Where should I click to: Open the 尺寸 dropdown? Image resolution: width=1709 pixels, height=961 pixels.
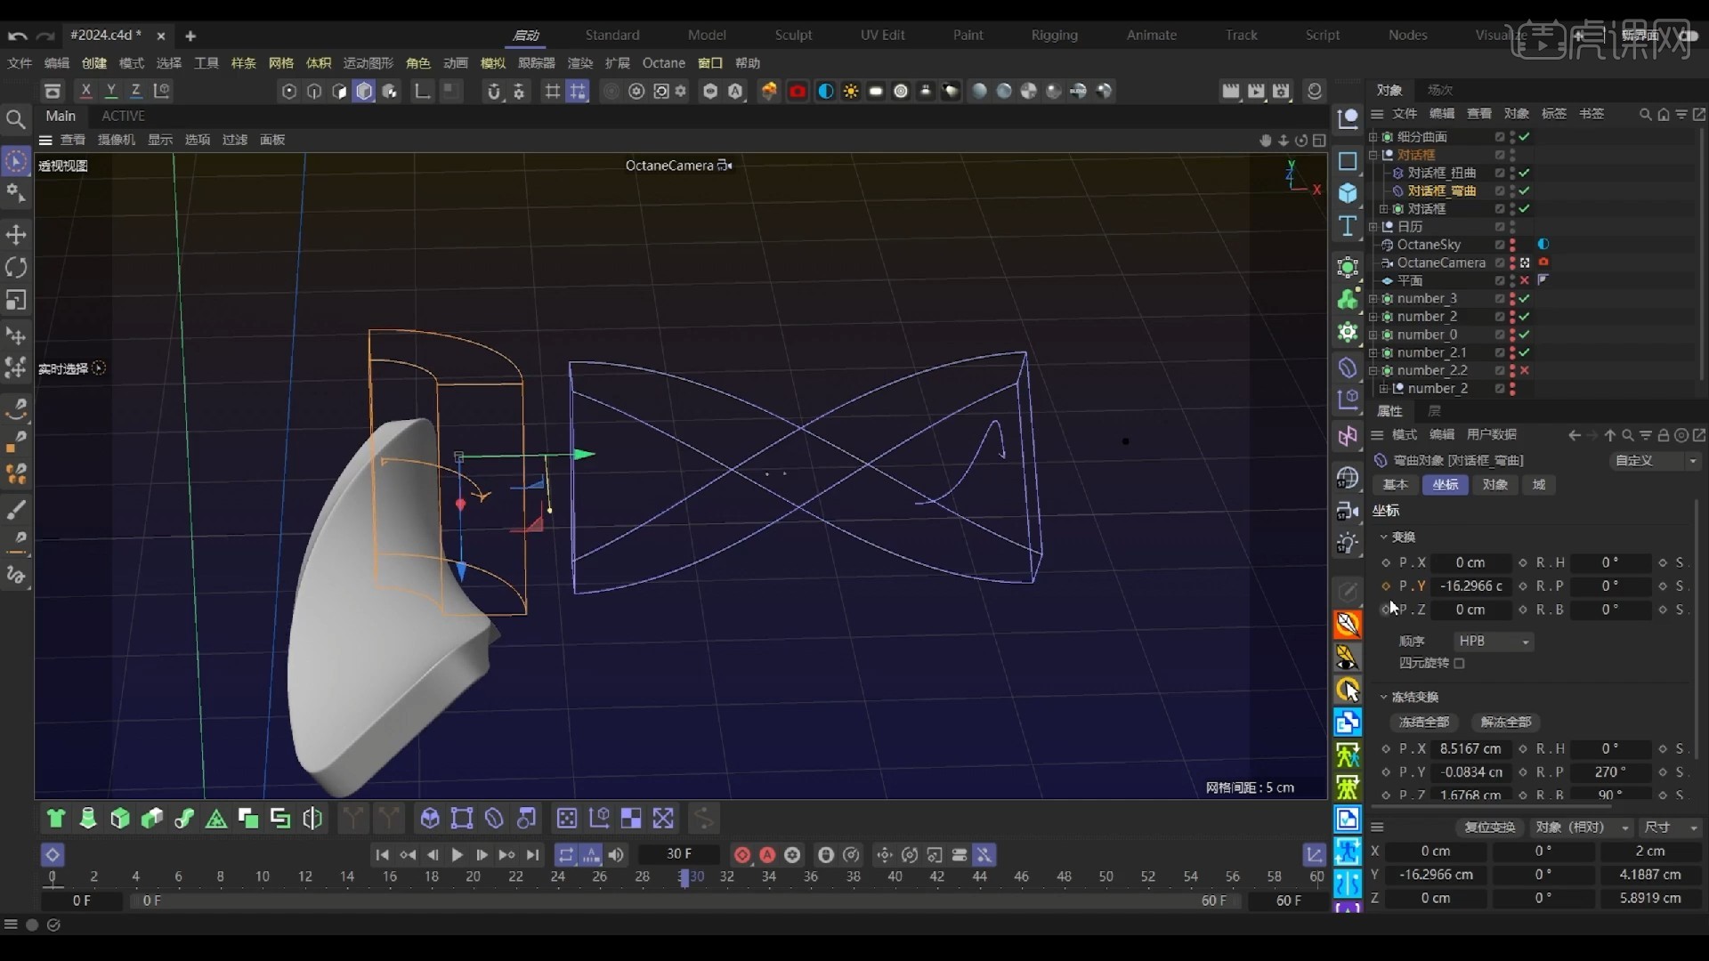pyautogui.click(x=1671, y=828)
